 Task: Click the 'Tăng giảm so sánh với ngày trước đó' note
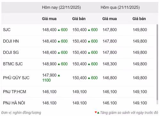129,112
